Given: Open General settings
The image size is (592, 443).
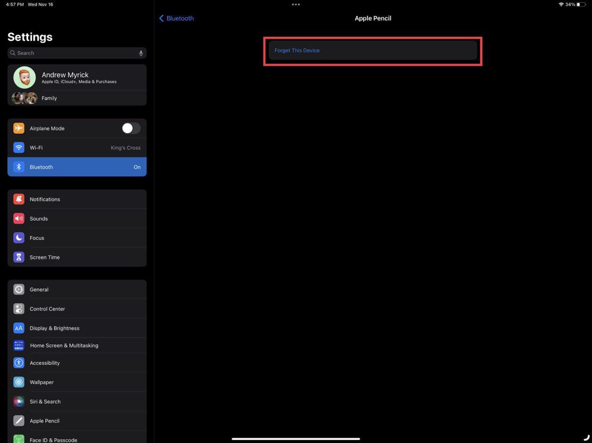Looking at the screenshot, I should tap(77, 290).
